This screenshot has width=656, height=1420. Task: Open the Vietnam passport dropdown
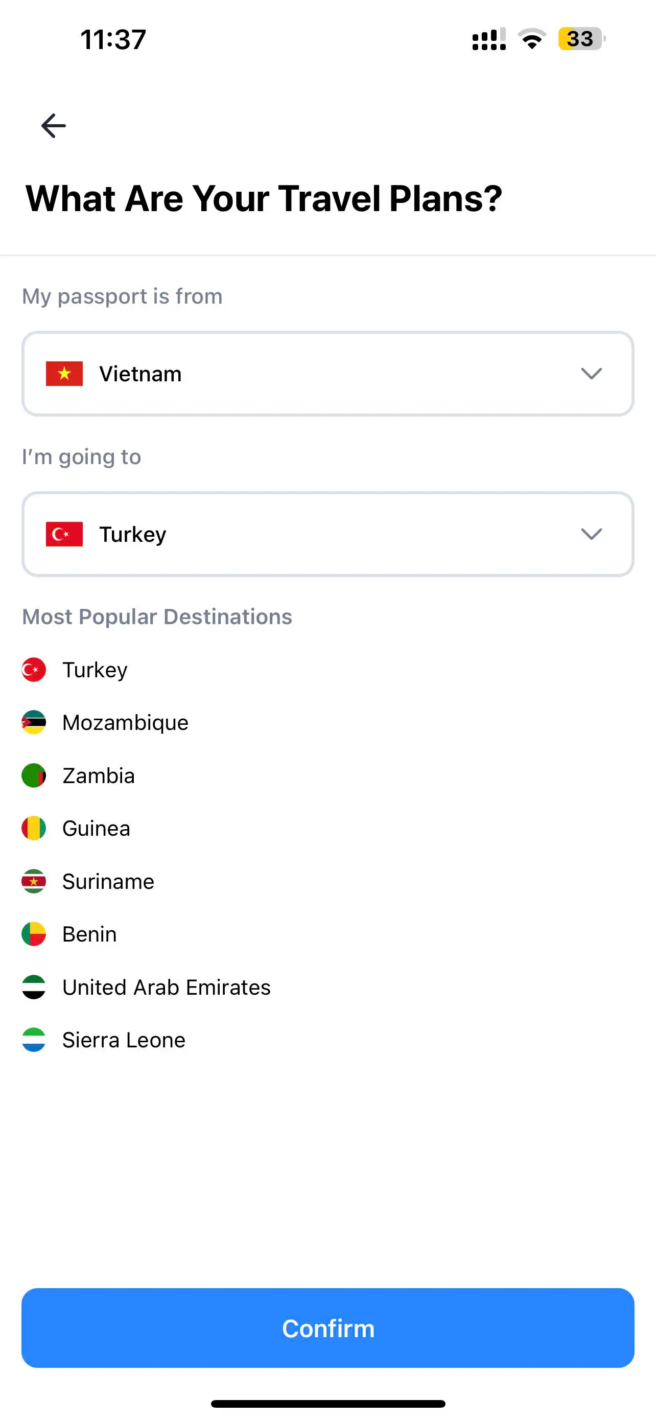[x=327, y=374]
